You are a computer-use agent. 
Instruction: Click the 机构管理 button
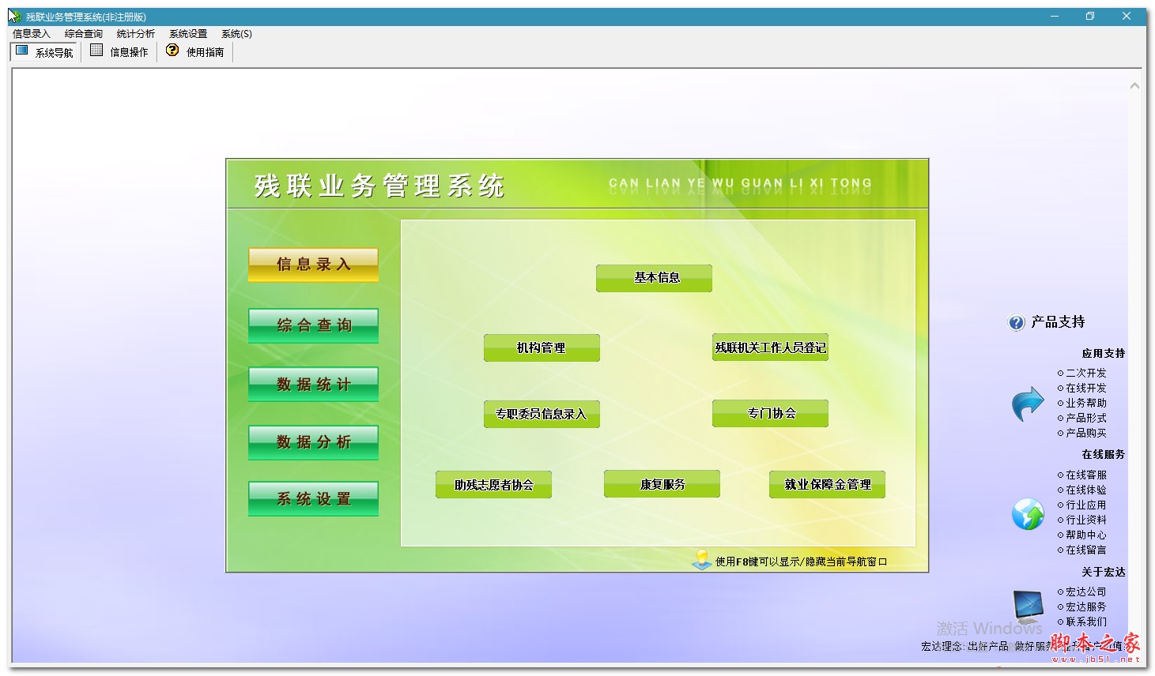pyautogui.click(x=542, y=347)
